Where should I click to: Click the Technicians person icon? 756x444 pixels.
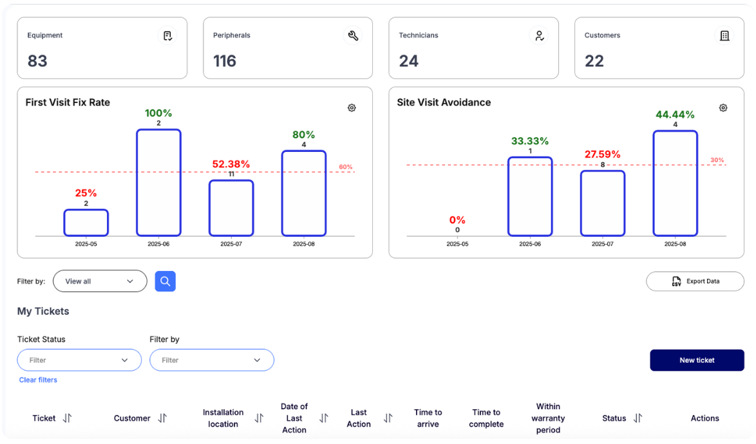[538, 36]
